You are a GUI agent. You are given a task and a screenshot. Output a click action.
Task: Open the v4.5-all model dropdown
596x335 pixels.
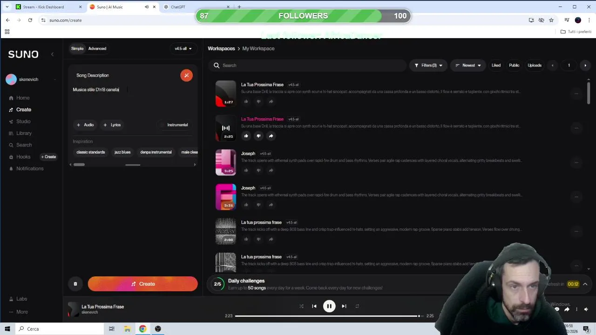click(183, 48)
